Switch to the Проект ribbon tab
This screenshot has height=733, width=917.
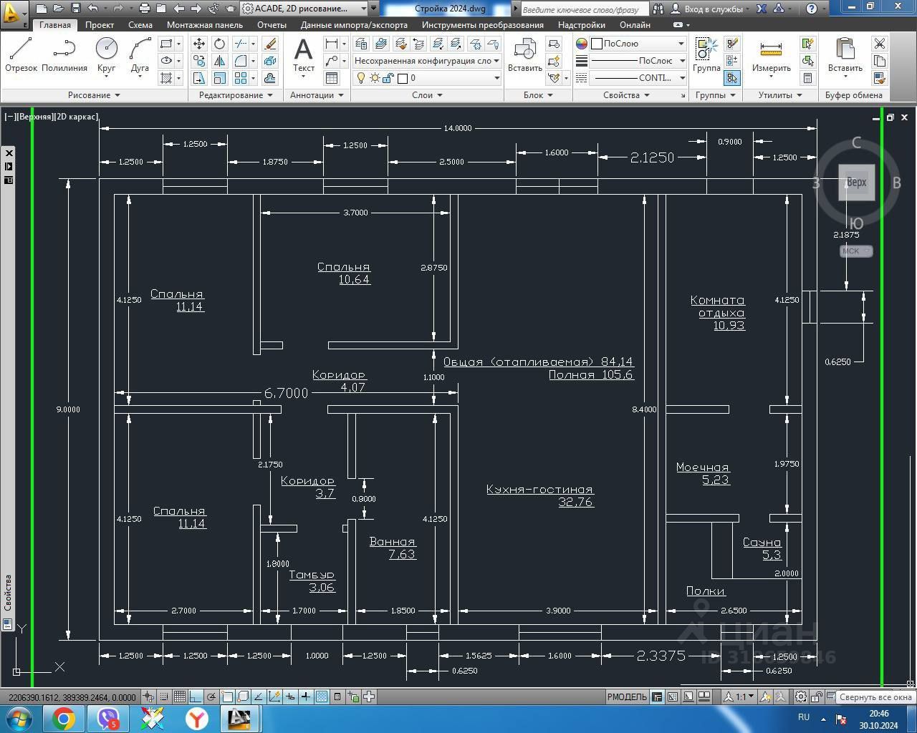click(100, 25)
